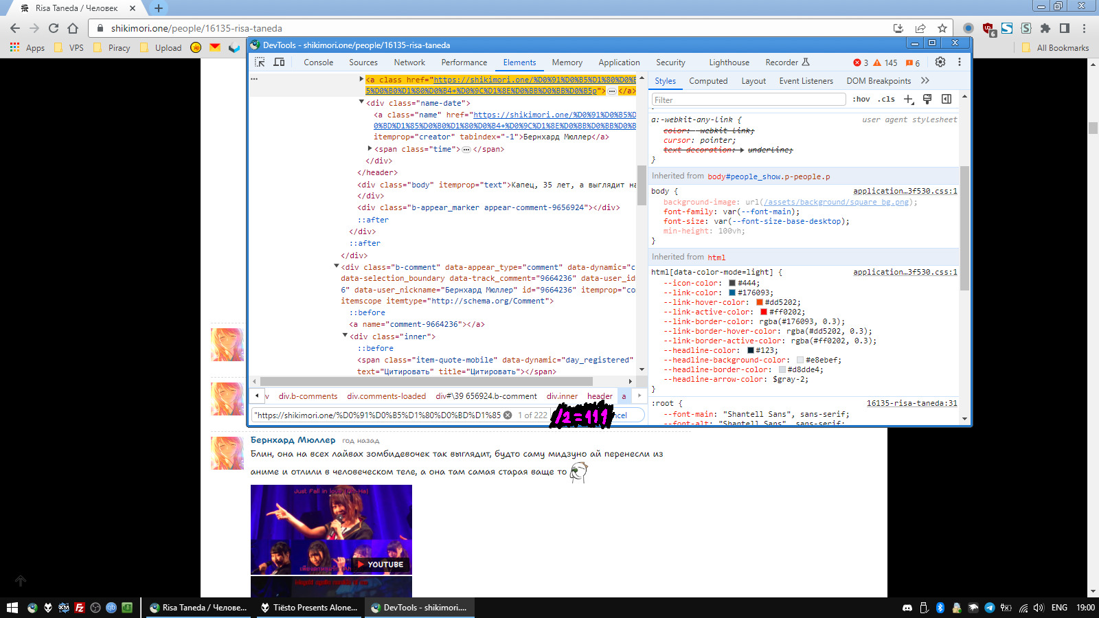Click the Styles Filter input field
Image resolution: width=1099 pixels, height=618 pixels.
748,100
